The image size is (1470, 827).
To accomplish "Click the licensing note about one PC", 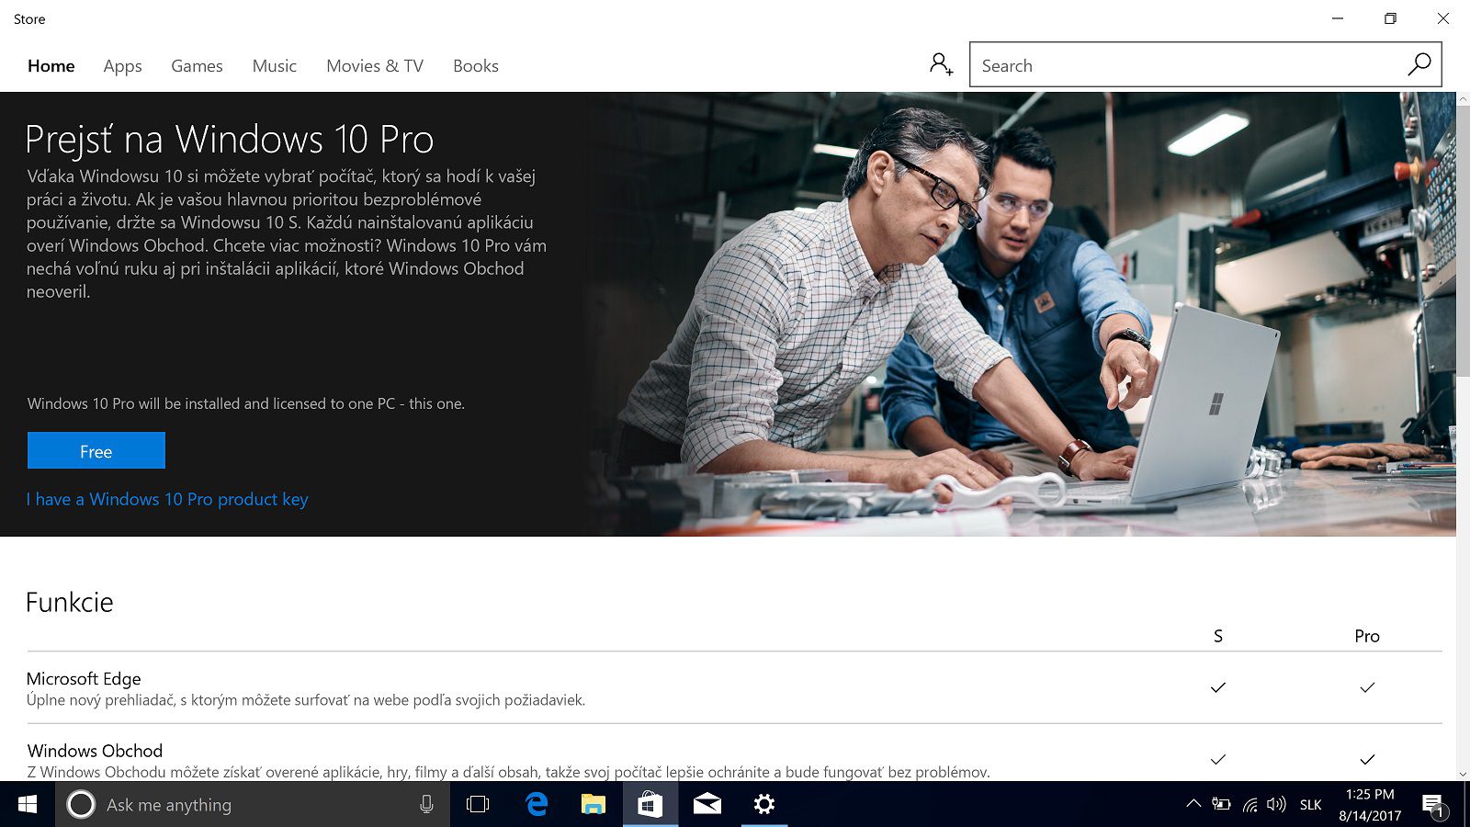I will [x=246, y=403].
